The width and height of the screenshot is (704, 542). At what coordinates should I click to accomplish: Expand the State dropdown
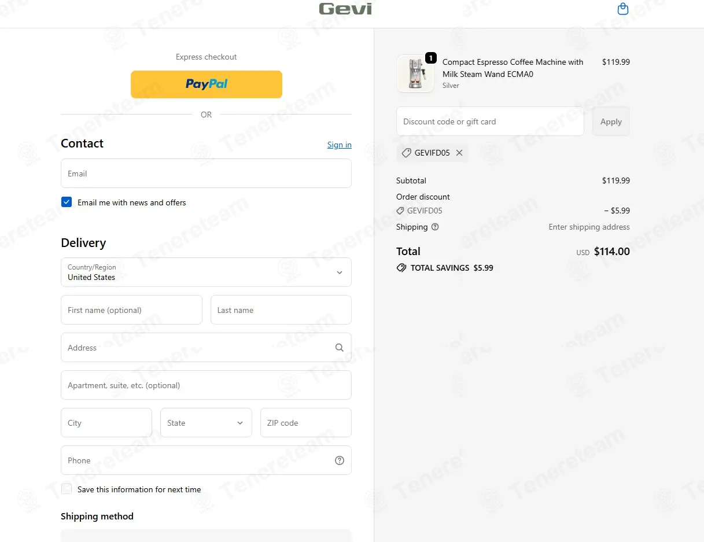coord(206,423)
